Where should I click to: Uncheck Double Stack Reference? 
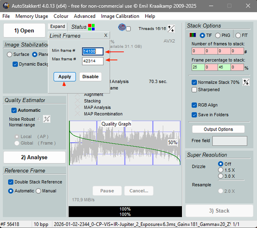[x=11, y=182]
